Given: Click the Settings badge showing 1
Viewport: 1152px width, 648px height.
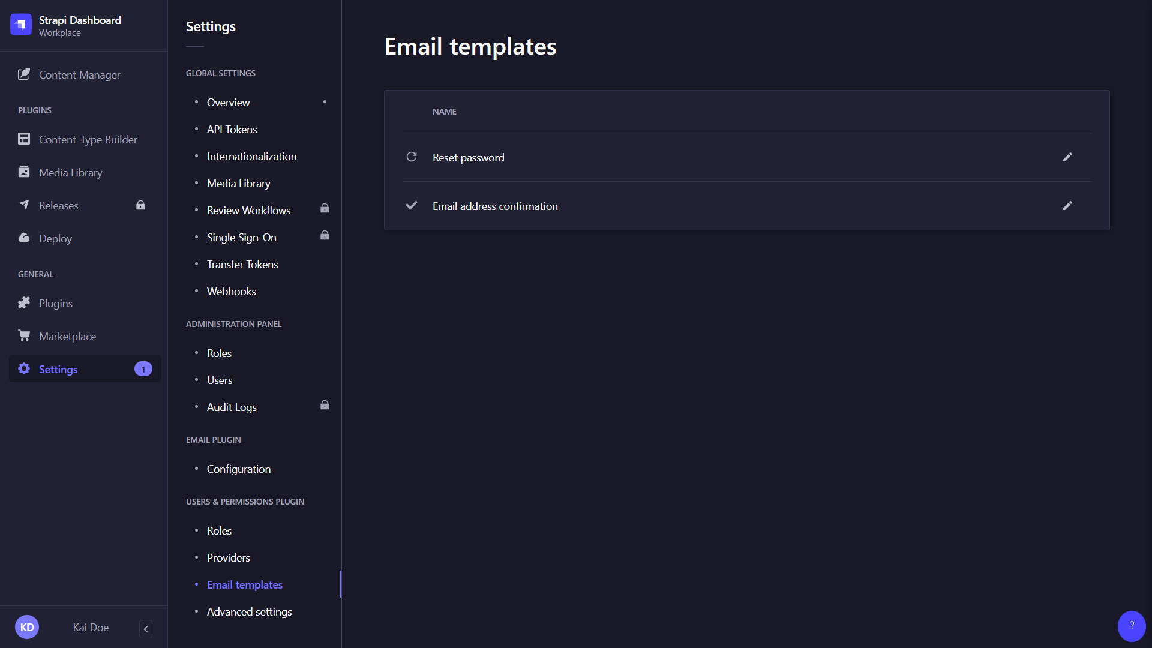Looking at the screenshot, I should tap(143, 369).
